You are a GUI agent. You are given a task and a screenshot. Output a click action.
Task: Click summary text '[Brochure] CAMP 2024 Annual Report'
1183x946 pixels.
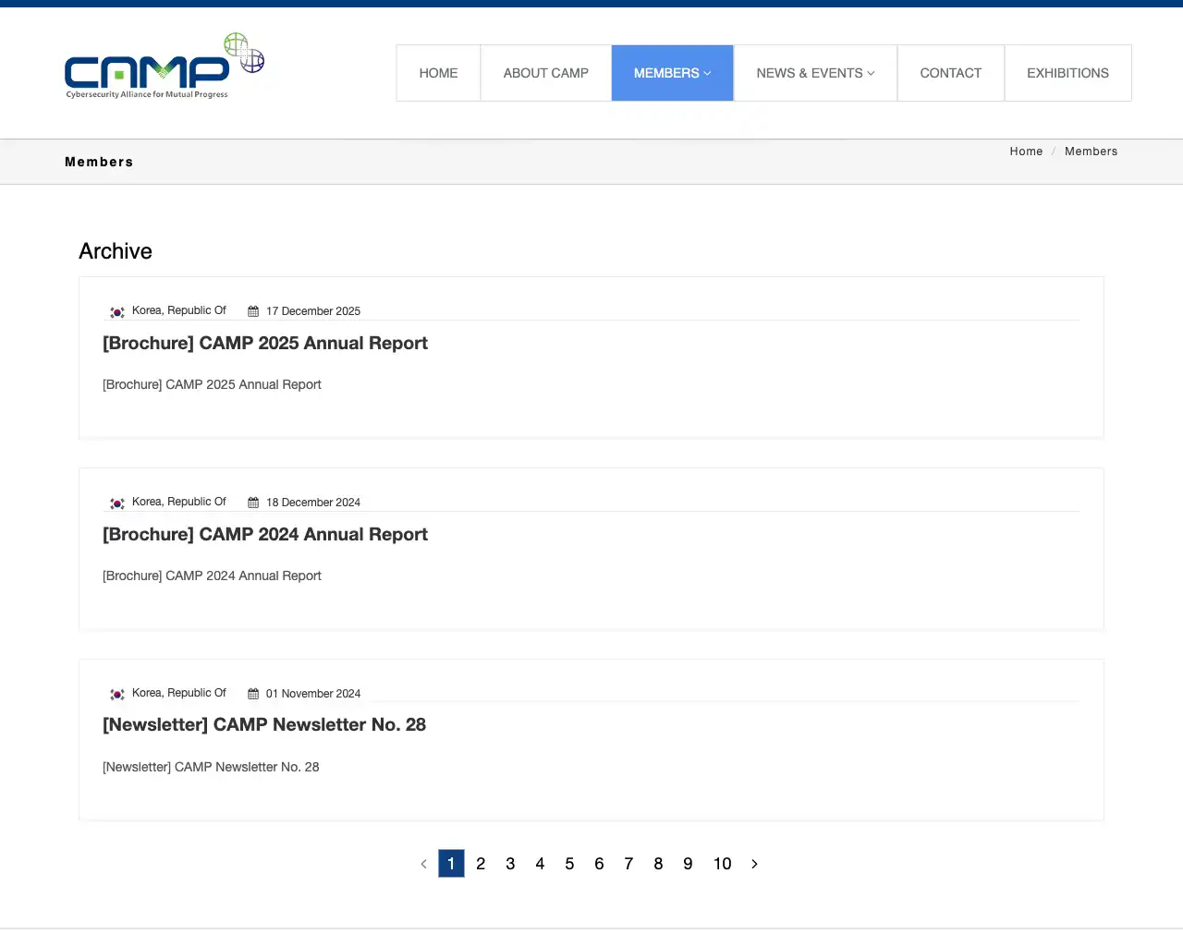tap(212, 576)
